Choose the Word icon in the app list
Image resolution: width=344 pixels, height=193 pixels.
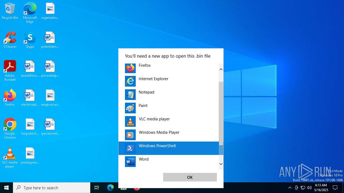(130, 162)
